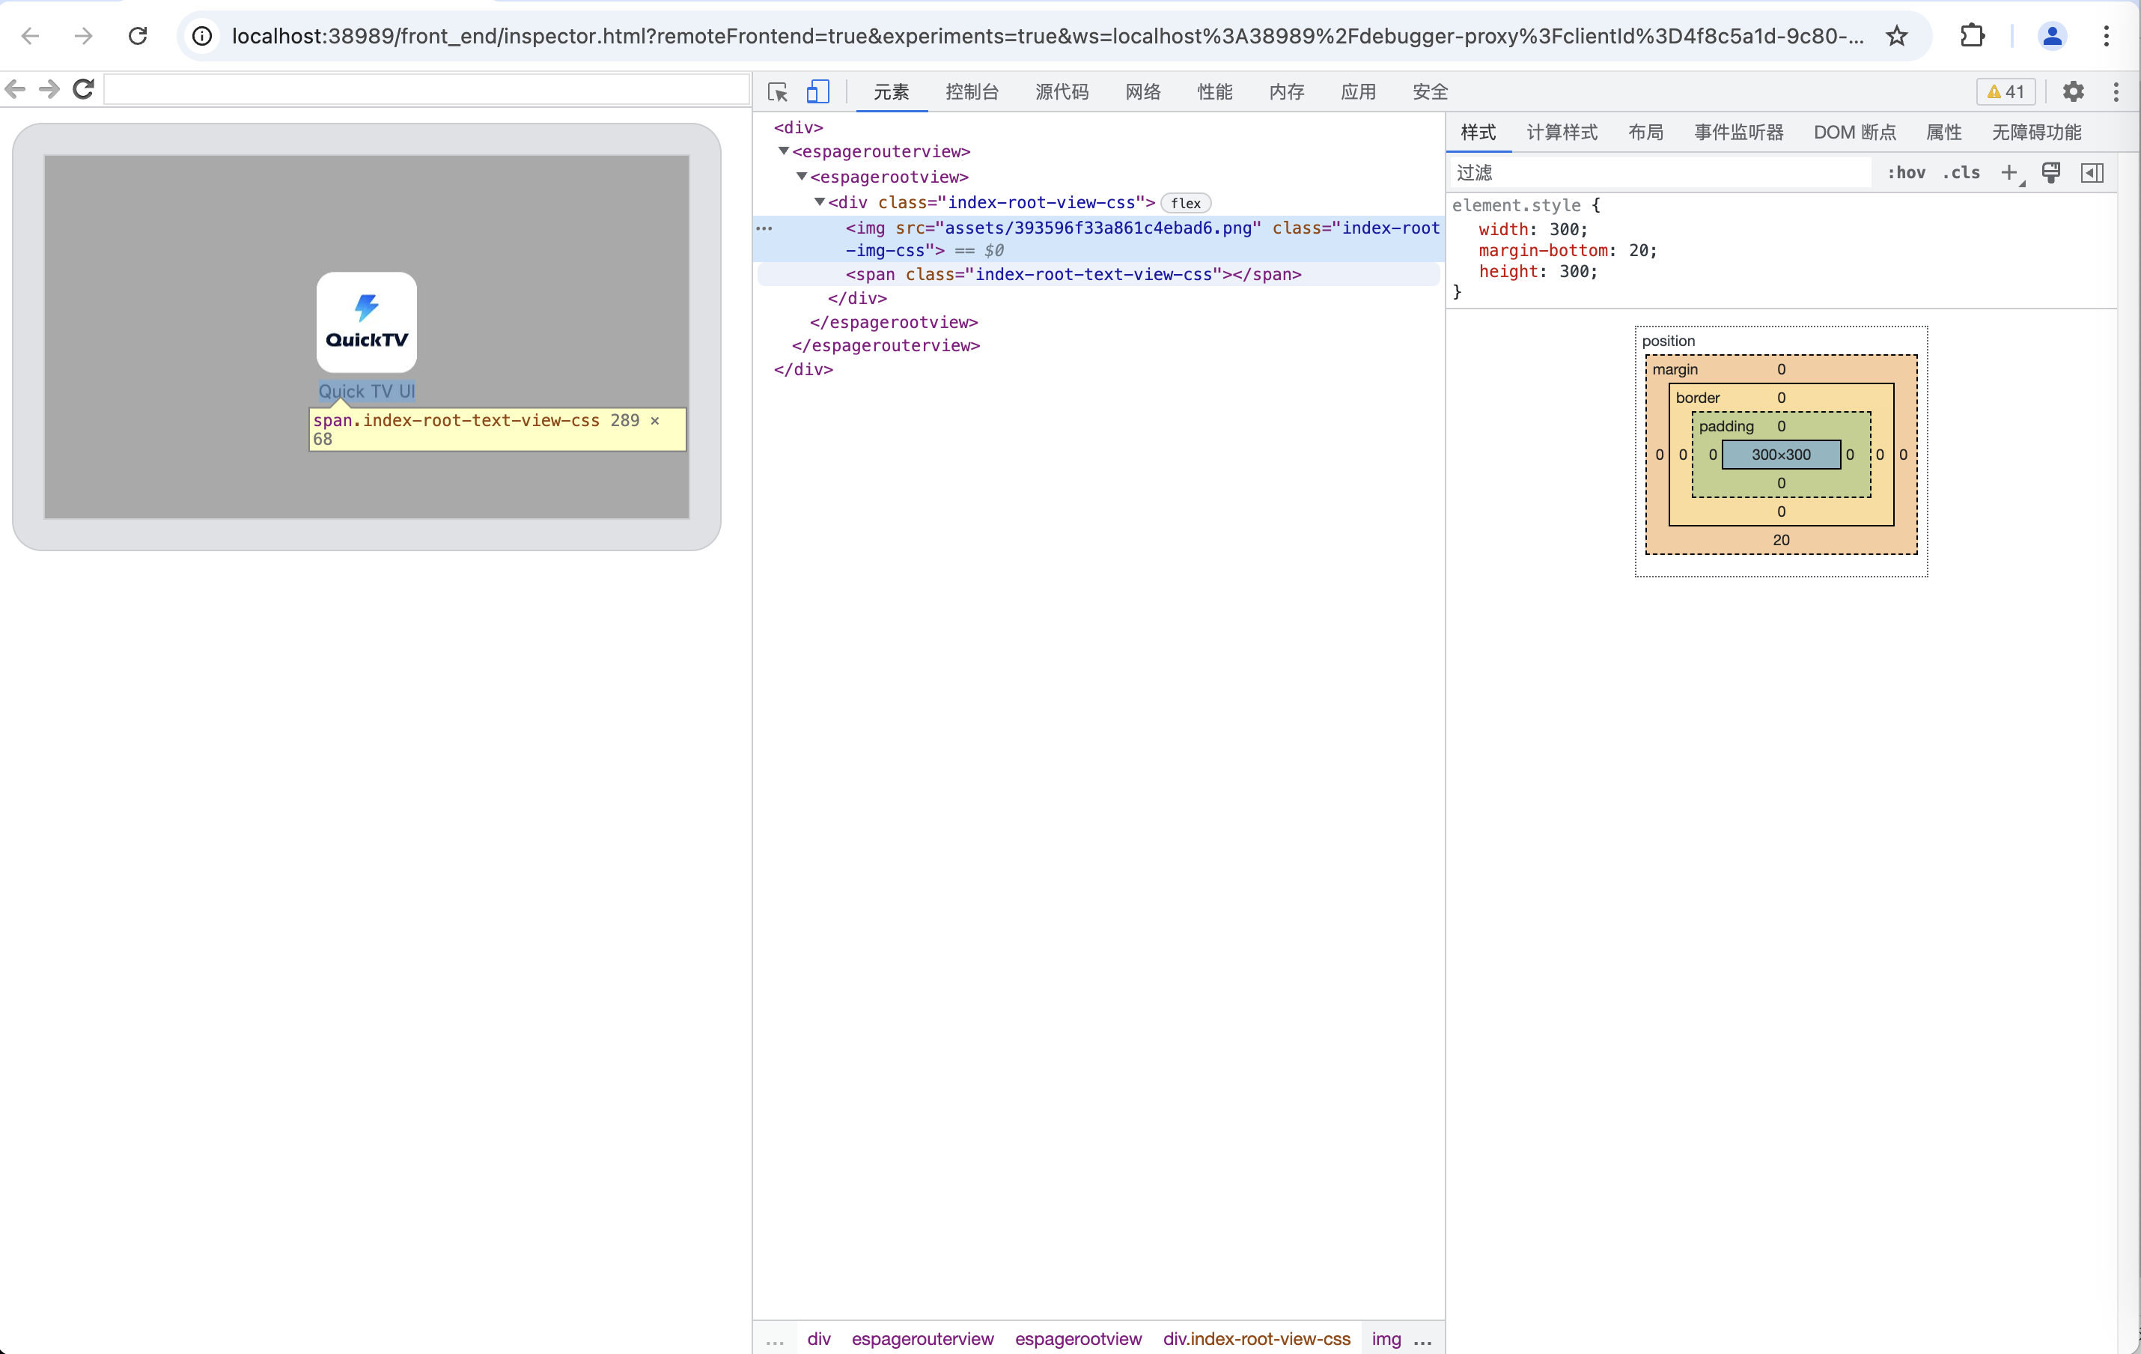
Task: Go back in the preview panel
Action: [x=15, y=89]
